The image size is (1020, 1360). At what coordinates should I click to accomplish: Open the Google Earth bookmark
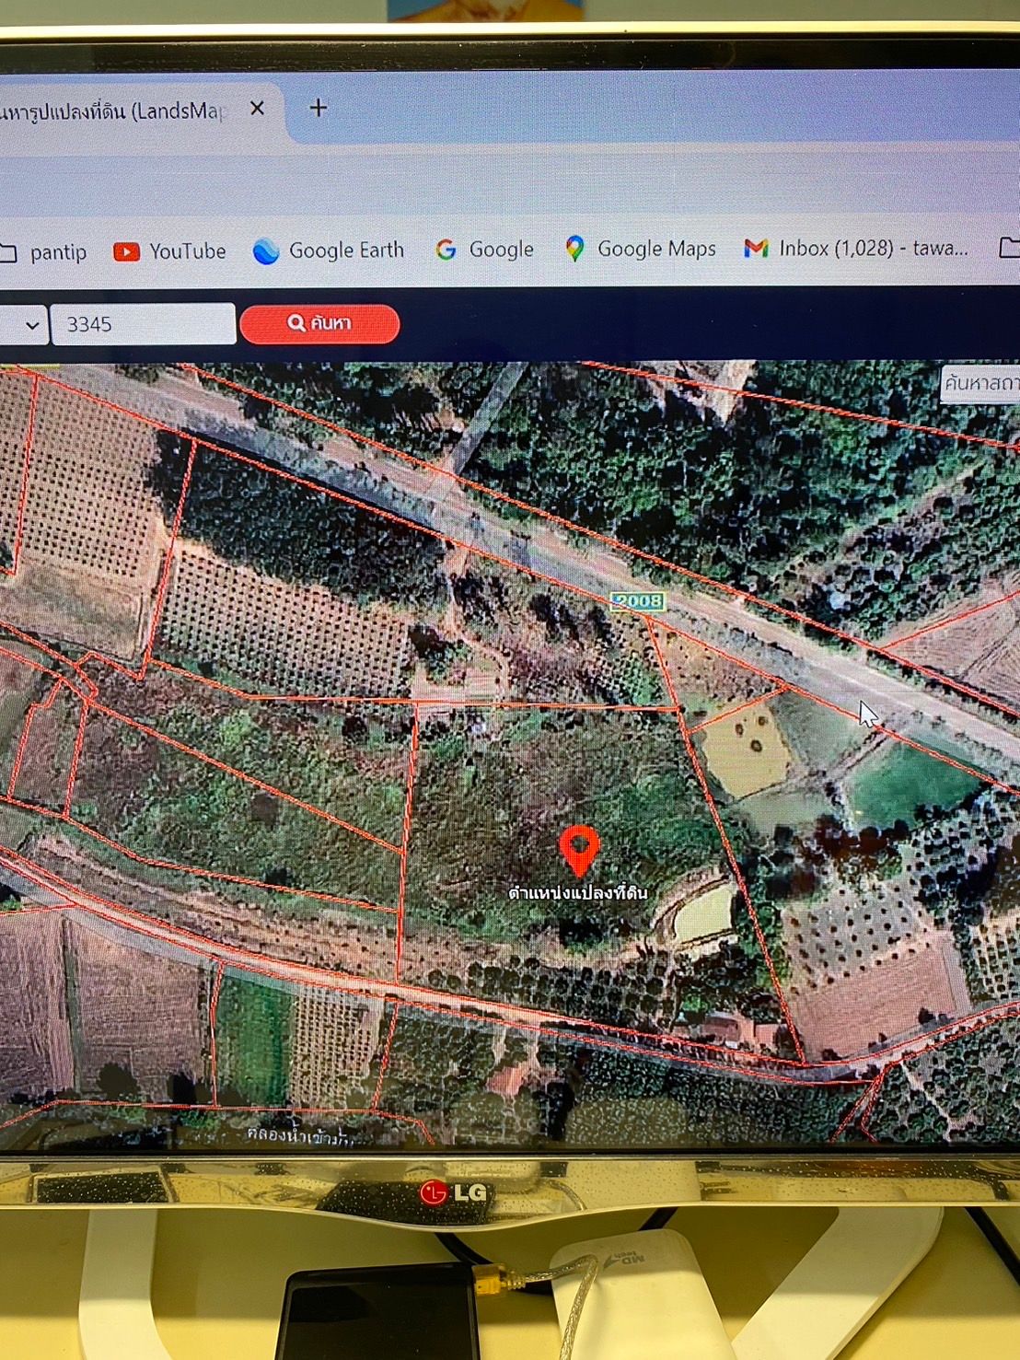click(329, 250)
